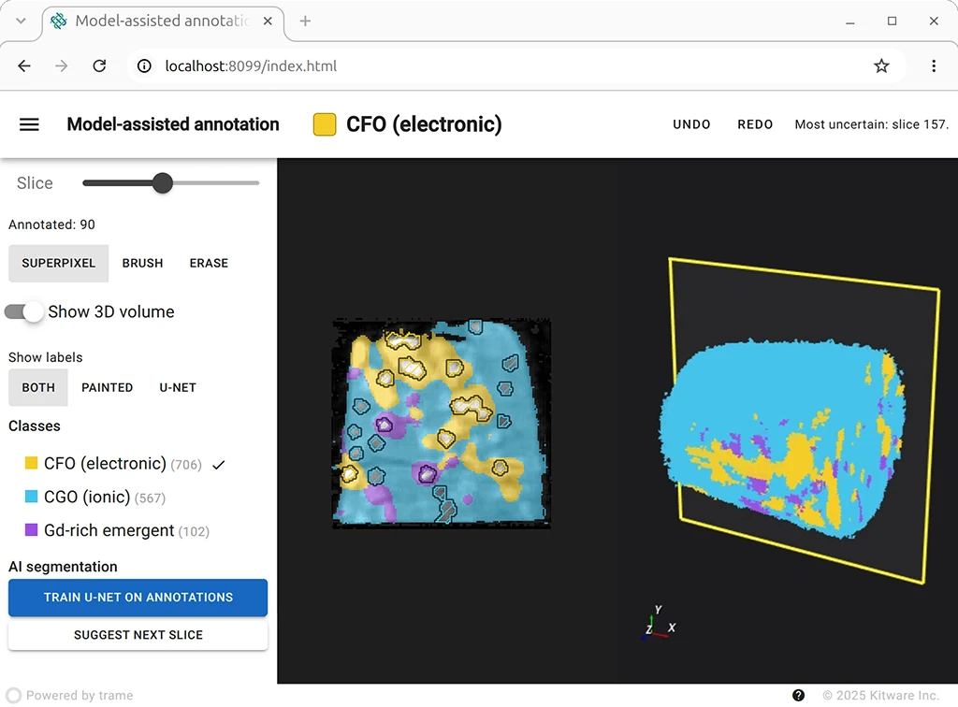Image resolution: width=958 pixels, height=707 pixels.
Task: Click the blue CGO color swatch
Action: [31, 497]
